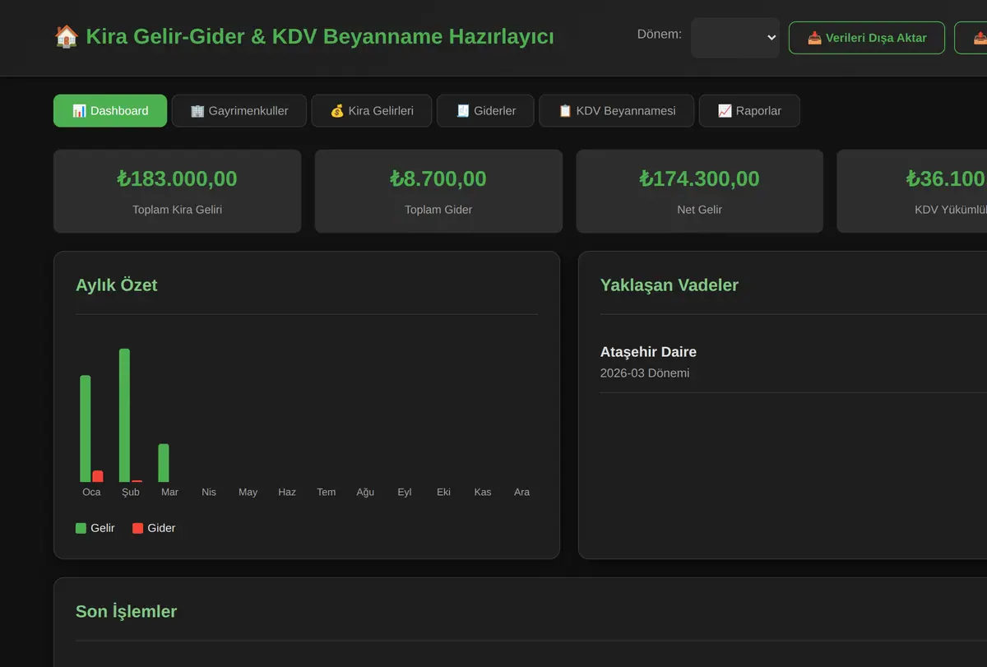Image resolution: width=987 pixels, height=667 pixels.
Task: Click the ₺183.000,00 total rent value
Action: (178, 178)
